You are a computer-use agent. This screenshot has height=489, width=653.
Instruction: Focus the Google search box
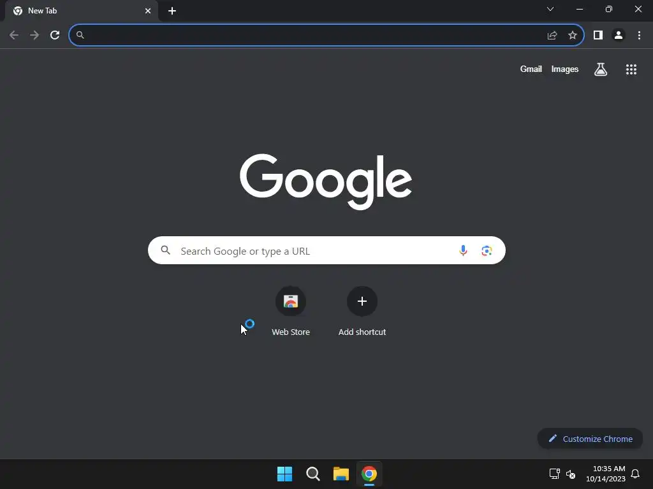click(x=326, y=250)
